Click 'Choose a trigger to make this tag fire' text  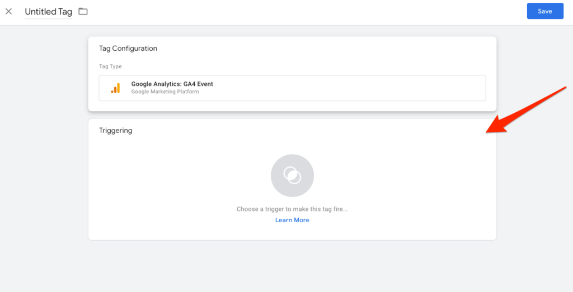point(292,209)
